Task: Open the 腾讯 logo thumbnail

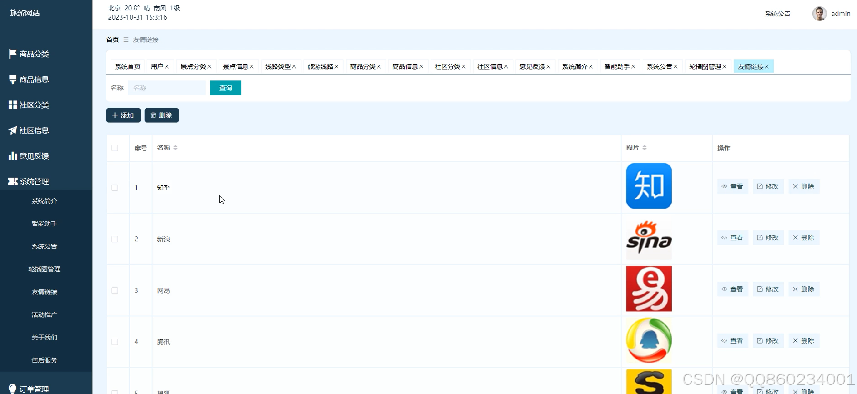Action: point(649,340)
